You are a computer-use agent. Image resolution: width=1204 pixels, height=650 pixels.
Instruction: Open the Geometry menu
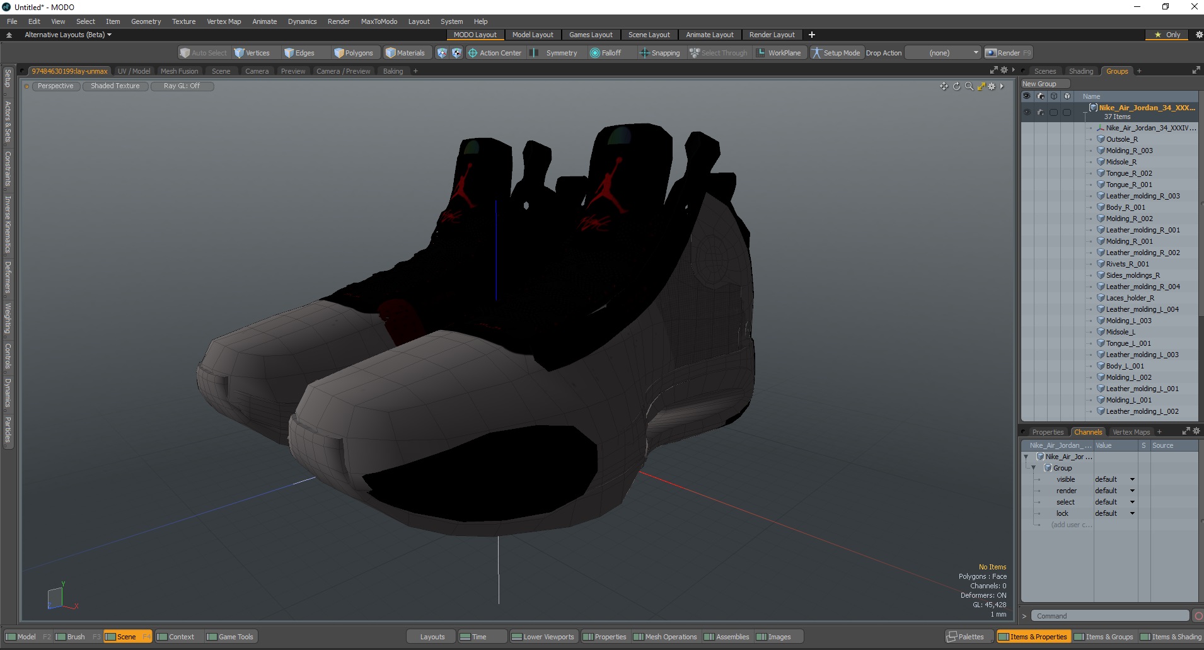click(x=146, y=21)
